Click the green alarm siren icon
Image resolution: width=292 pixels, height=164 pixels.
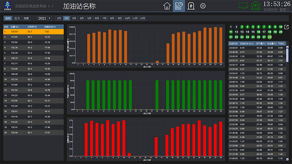[256, 6]
